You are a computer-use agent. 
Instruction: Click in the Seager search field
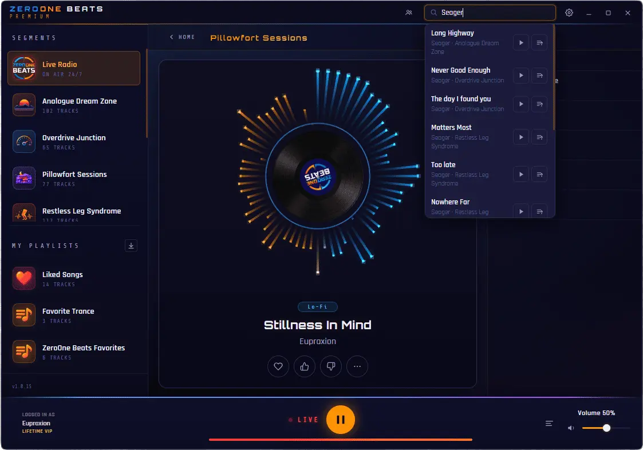point(490,13)
